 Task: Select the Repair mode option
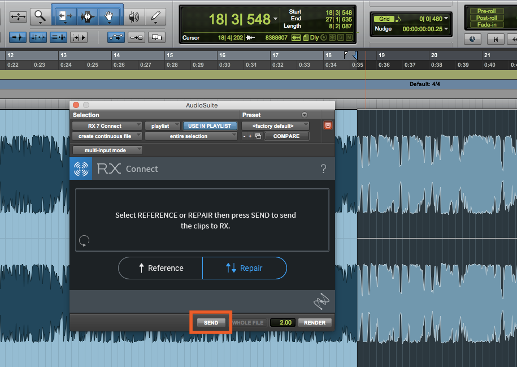[x=244, y=268]
